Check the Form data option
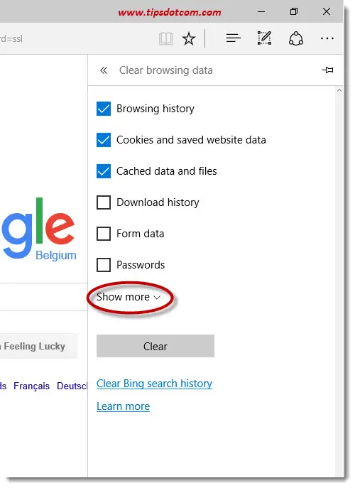Viewport: 355px width, 488px height. [104, 234]
